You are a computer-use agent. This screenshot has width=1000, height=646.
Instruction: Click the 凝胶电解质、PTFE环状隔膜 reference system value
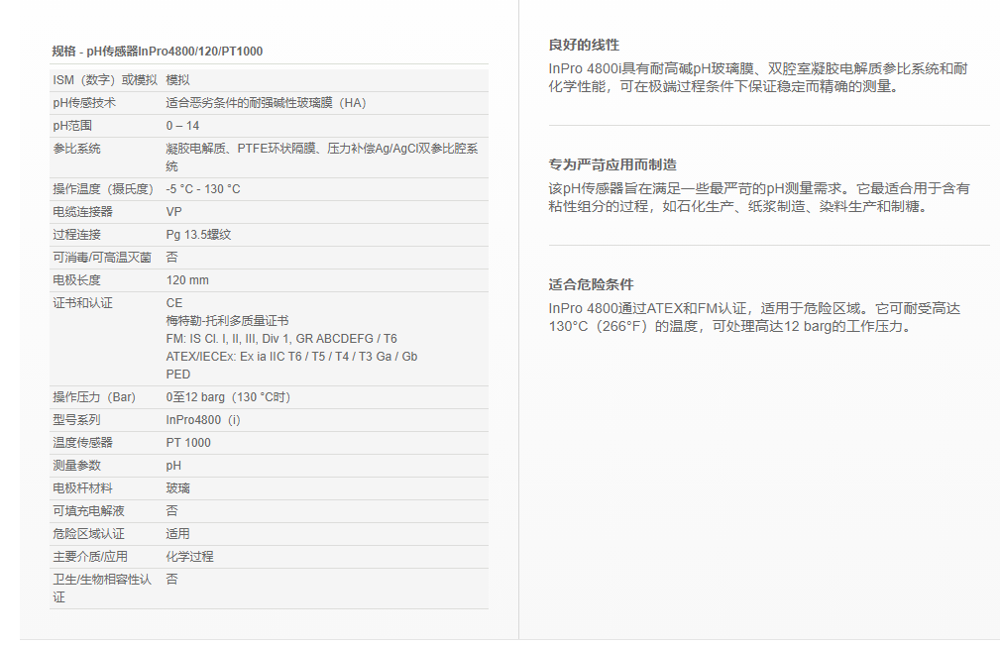pos(322,157)
